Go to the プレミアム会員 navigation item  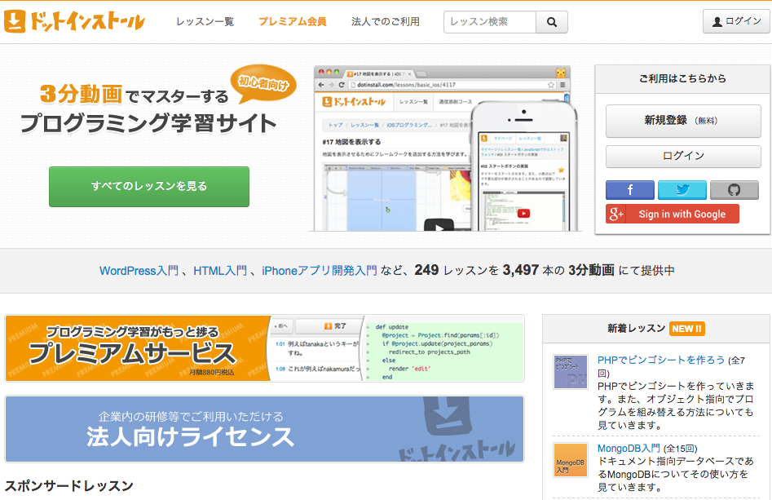click(x=292, y=22)
